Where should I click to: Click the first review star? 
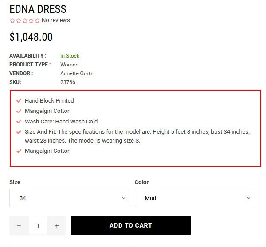12,20
